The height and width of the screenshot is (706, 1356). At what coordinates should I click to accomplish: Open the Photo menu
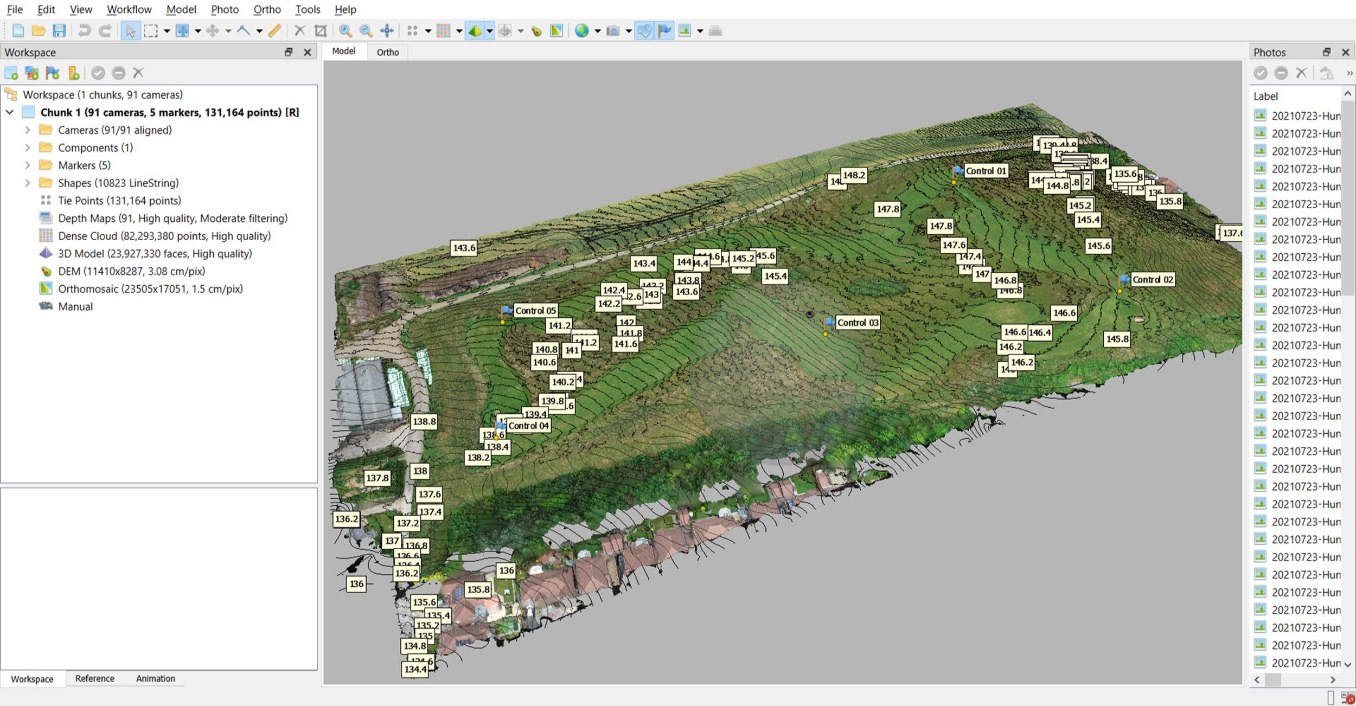225,9
